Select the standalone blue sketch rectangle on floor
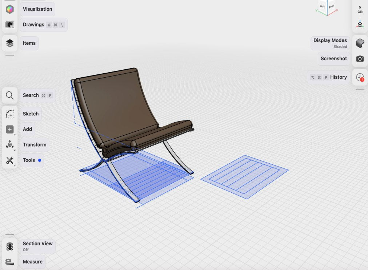This screenshot has width=368, height=270. tap(245, 177)
